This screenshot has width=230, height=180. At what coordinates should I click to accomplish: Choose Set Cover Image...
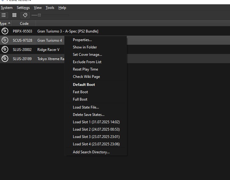click(x=96, y=55)
